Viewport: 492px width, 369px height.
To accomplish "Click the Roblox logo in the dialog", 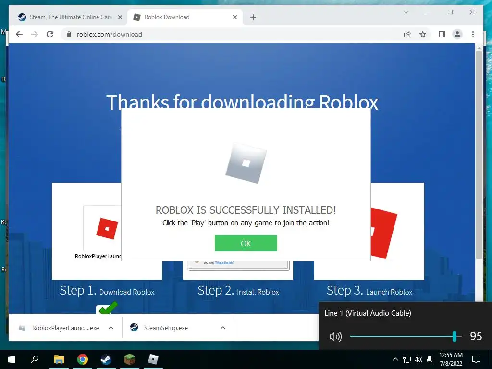I will (x=246, y=163).
